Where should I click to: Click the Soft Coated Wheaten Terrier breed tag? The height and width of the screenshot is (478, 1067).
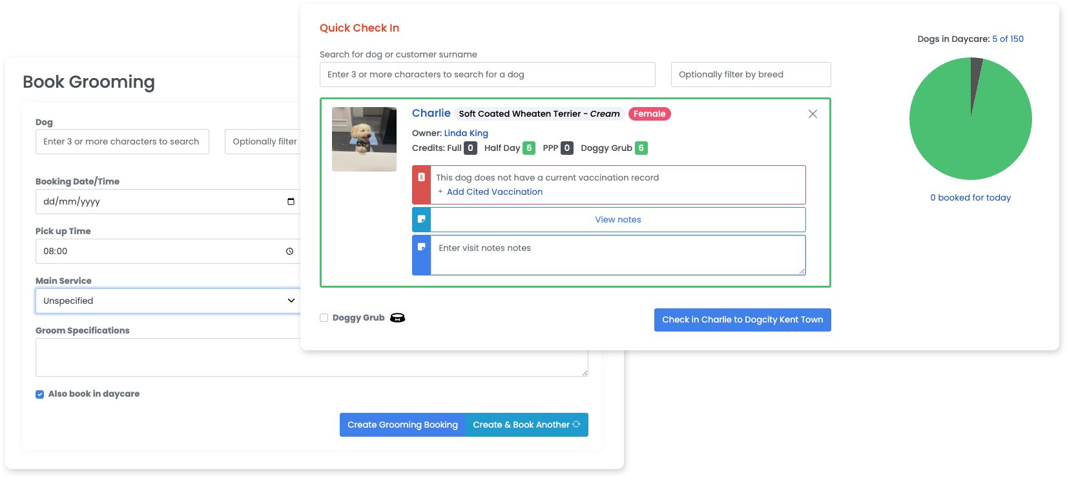539,114
